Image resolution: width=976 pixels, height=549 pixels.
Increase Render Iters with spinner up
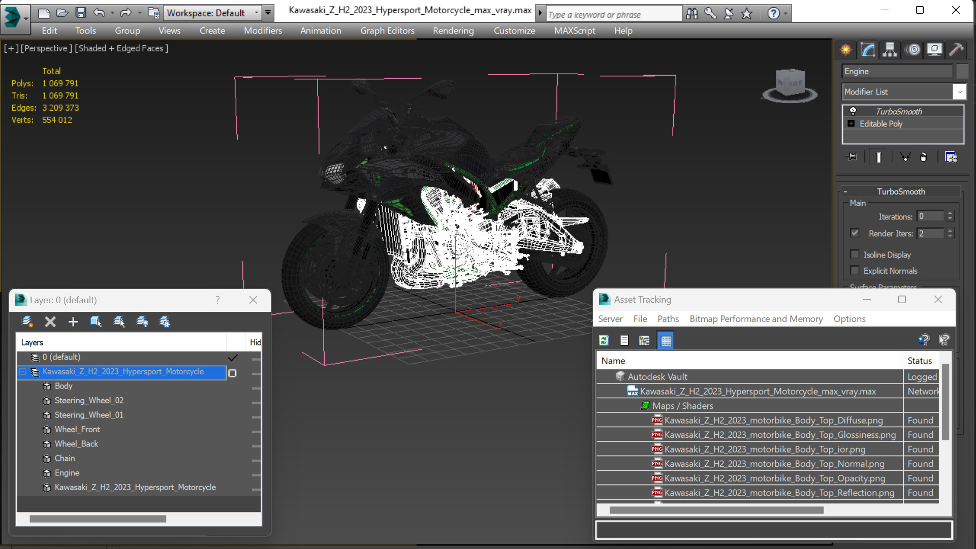(x=950, y=231)
